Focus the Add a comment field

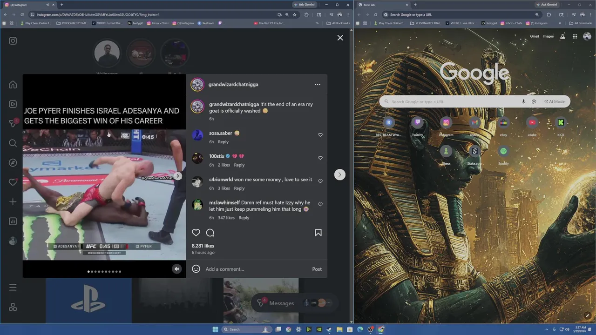(x=256, y=269)
